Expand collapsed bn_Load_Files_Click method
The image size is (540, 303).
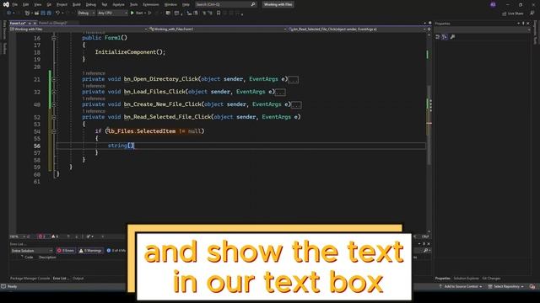[x=54, y=92]
